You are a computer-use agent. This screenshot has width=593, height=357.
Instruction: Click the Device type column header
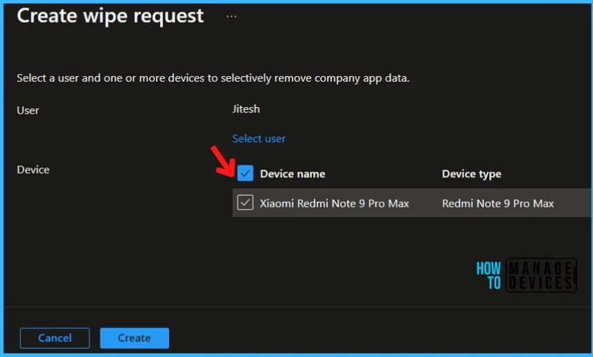pos(471,174)
